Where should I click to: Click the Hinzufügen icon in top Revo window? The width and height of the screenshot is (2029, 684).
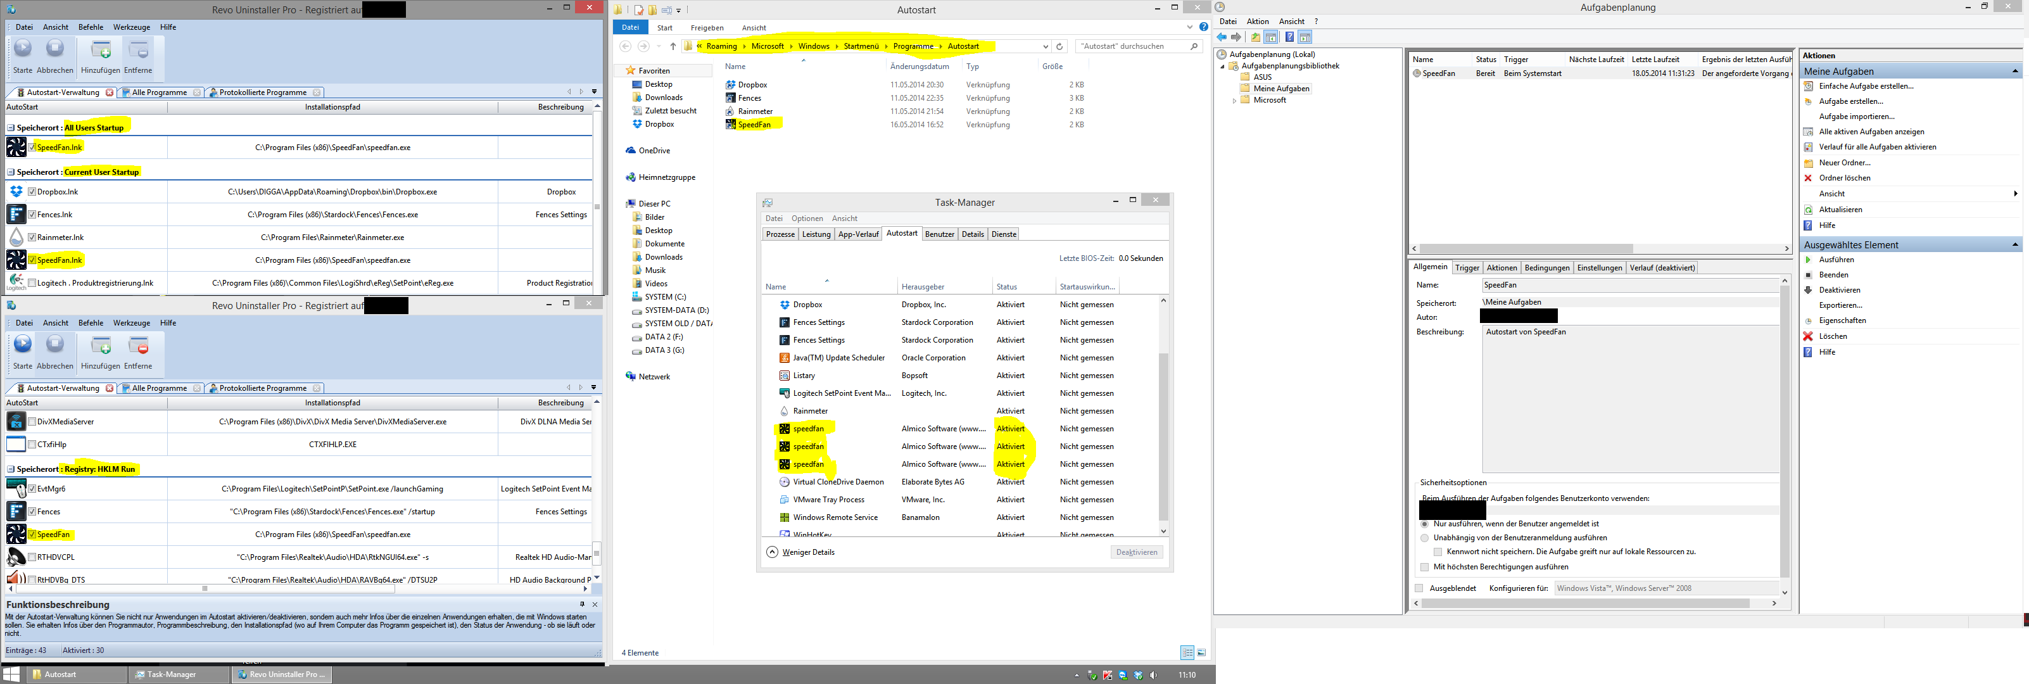[101, 51]
